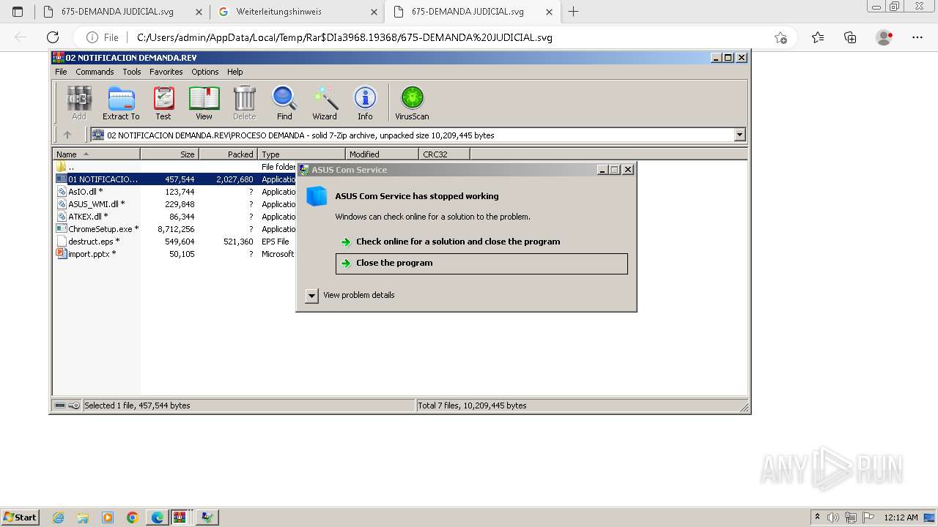Click the VirusScan bug icon

tap(412, 102)
